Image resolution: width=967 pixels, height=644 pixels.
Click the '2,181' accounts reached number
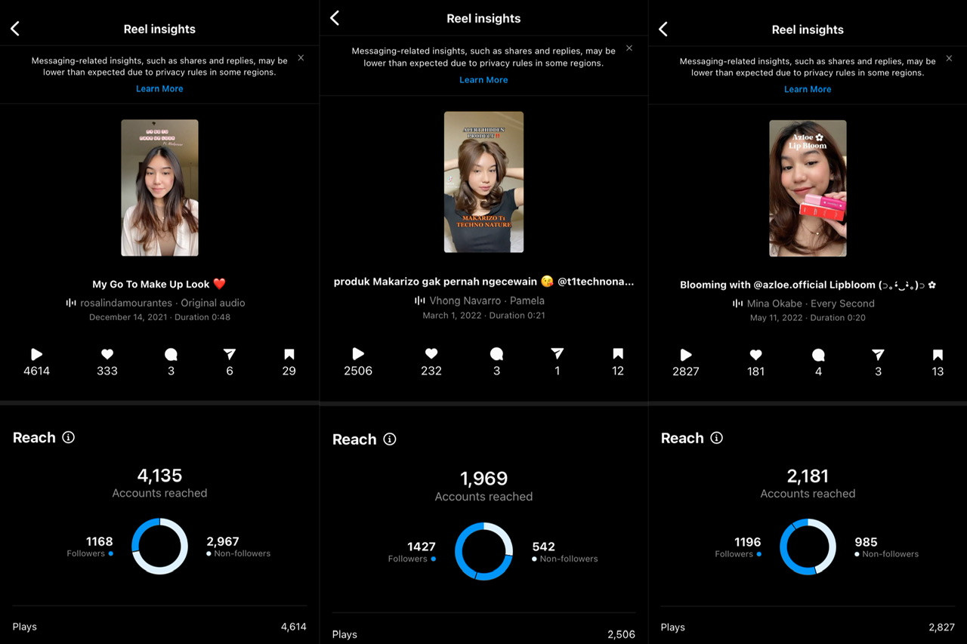click(808, 476)
